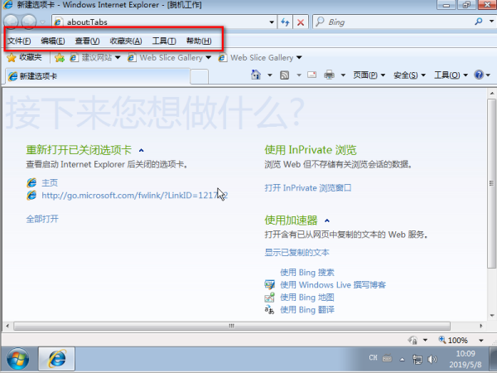Open the Windows Start orb
The width and height of the screenshot is (497, 373).
pyautogui.click(x=17, y=359)
